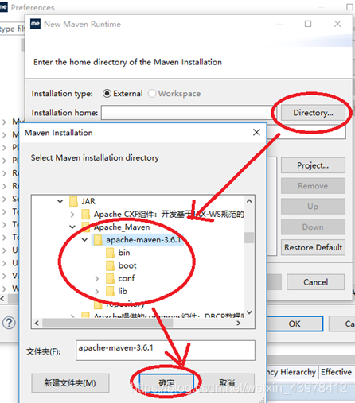Switch to the Dependency Hierarchy tab

click(291, 372)
